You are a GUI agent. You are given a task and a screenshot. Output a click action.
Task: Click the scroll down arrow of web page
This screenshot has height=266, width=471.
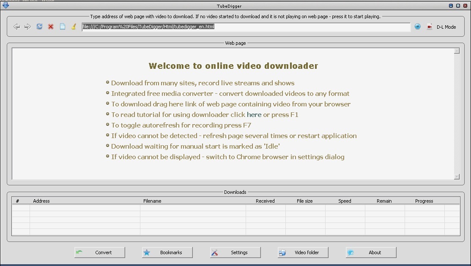[x=457, y=176]
